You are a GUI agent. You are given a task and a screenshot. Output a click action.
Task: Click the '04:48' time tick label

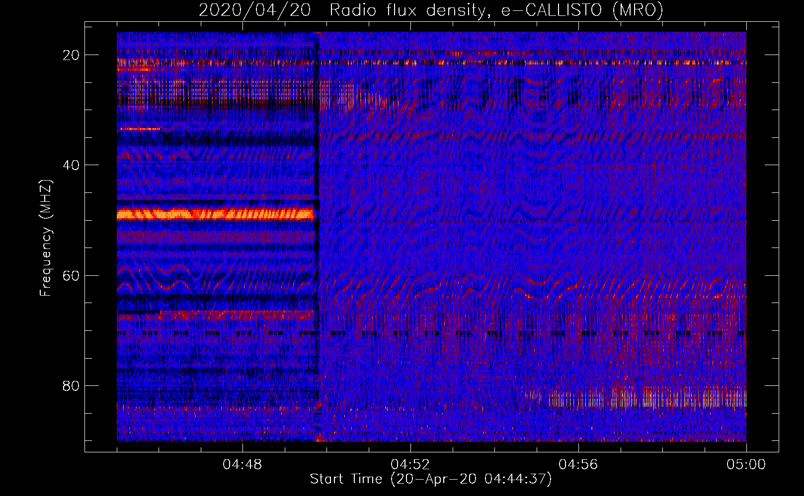242,464
